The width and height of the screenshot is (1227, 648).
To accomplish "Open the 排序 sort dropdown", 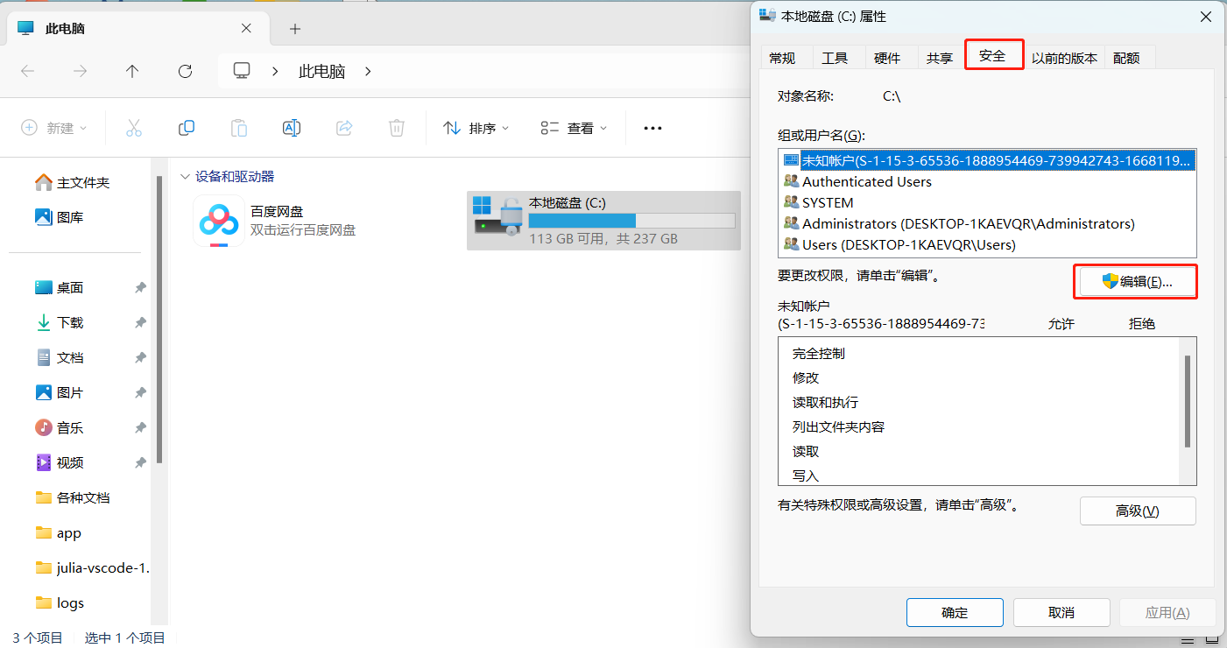I will point(476,128).
